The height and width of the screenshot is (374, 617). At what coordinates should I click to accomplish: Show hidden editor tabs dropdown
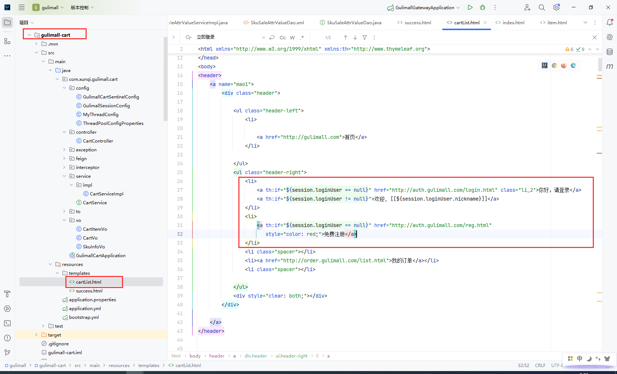[585, 22]
